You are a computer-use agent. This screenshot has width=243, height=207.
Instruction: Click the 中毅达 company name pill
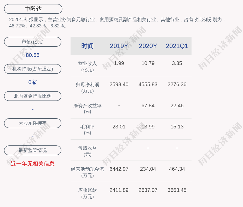[33, 9]
